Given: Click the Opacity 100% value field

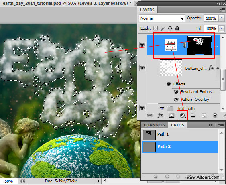Looking at the screenshot, I should (x=211, y=18).
